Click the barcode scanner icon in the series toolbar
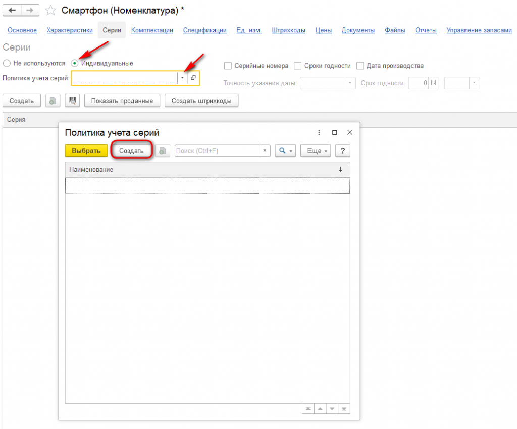 (72, 101)
